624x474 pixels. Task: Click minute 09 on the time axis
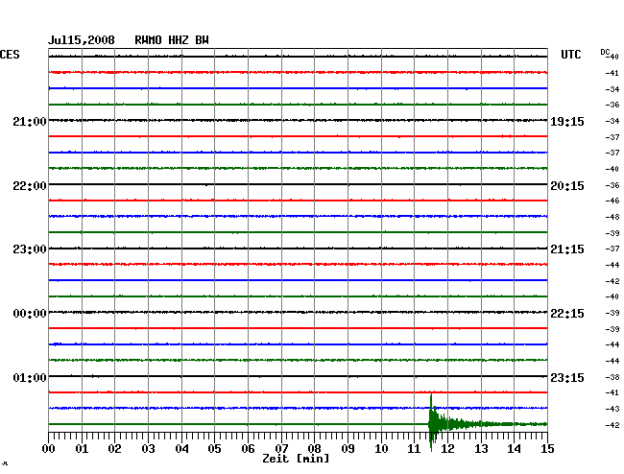point(348,448)
